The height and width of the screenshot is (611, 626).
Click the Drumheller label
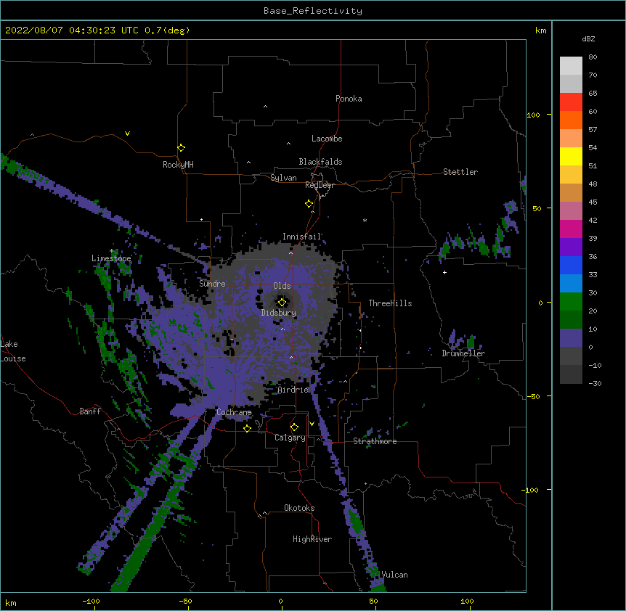coord(463,353)
